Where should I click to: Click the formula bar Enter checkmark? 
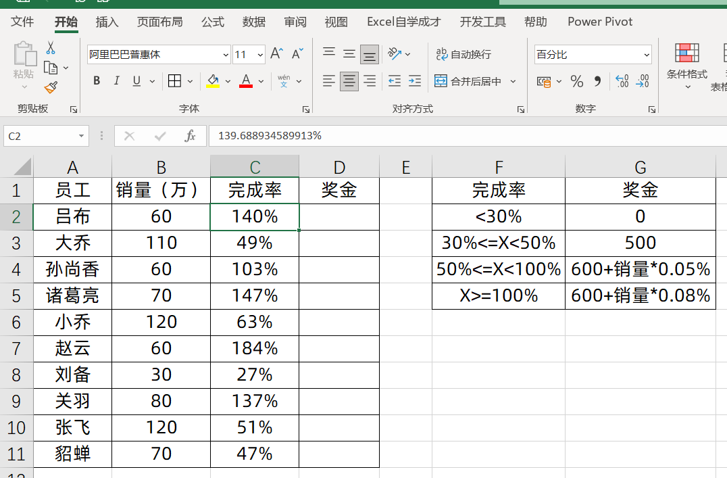tap(160, 136)
